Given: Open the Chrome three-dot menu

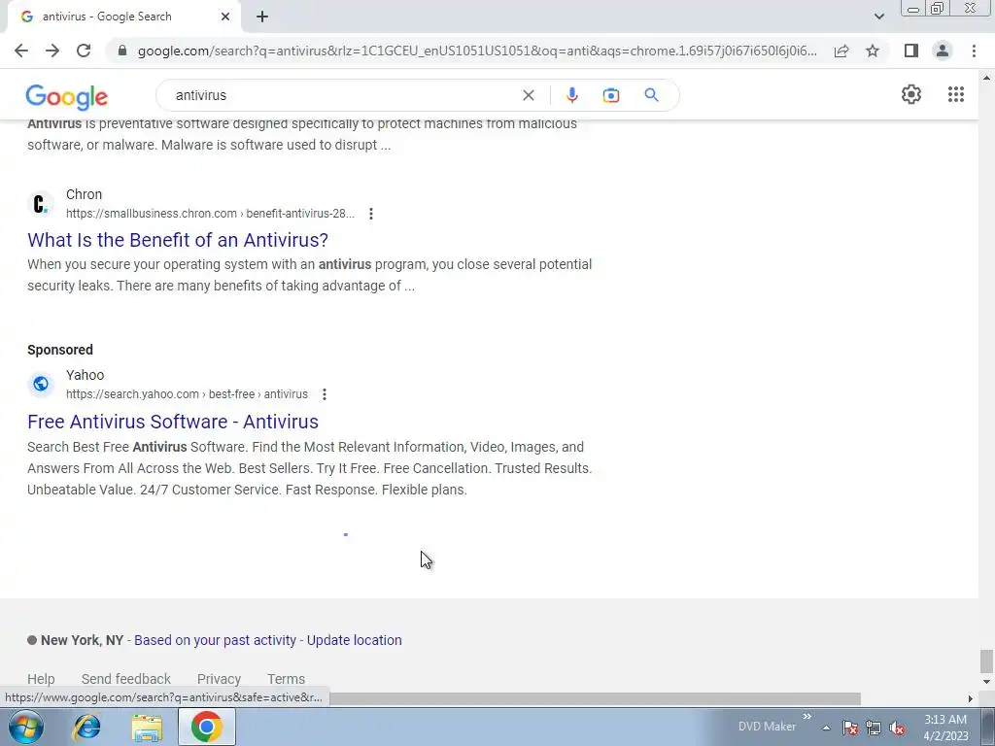Looking at the screenshot, I should pos(974,51).
